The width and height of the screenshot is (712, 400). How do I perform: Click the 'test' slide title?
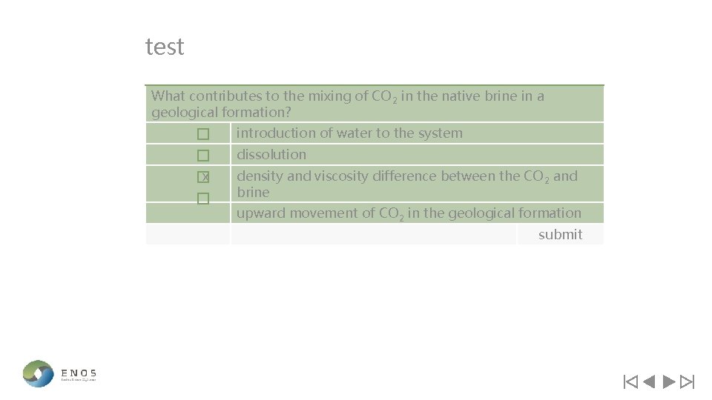point(165,47)
